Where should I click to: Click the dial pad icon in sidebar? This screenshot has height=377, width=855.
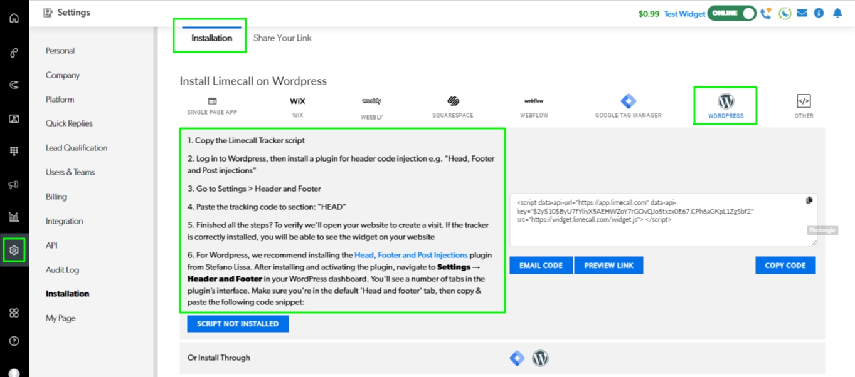click(14, 151)
